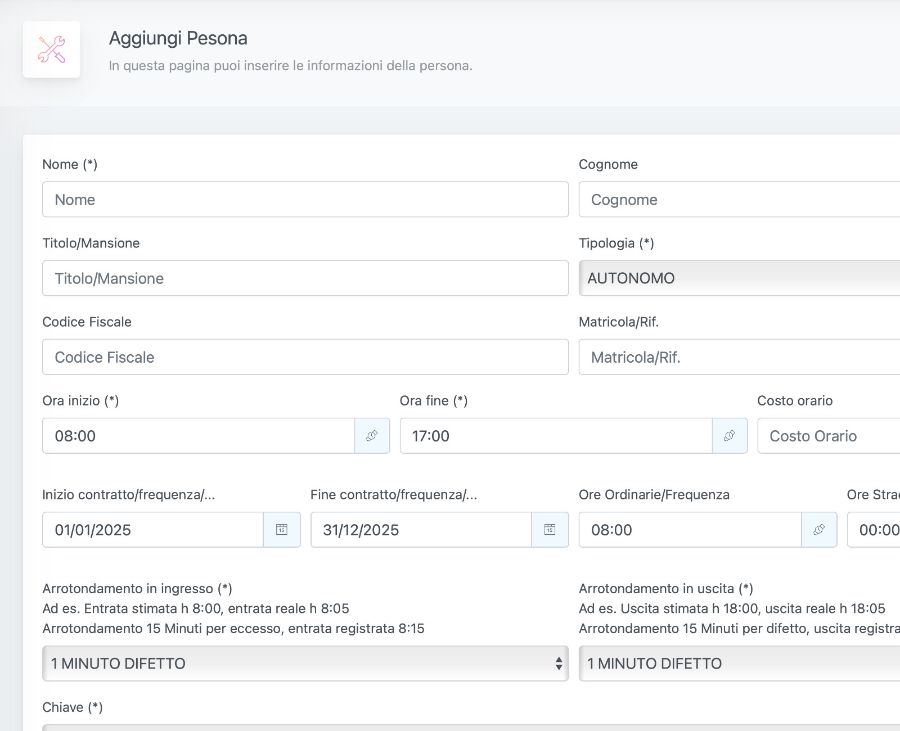Click the Codice Fiscale input field
Image resolution: width=900 pixels, height=731 pixels.
click(305, 357)
